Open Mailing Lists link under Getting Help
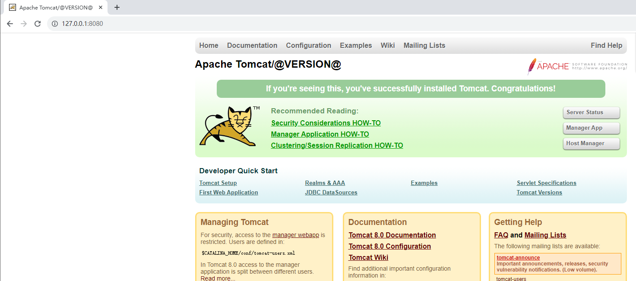The width and height of the screenshot is (636, 281). coord(545,235)
